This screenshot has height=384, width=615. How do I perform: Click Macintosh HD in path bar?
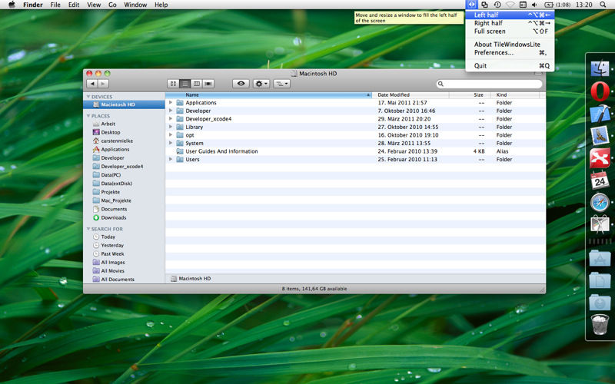click(191, 279)
